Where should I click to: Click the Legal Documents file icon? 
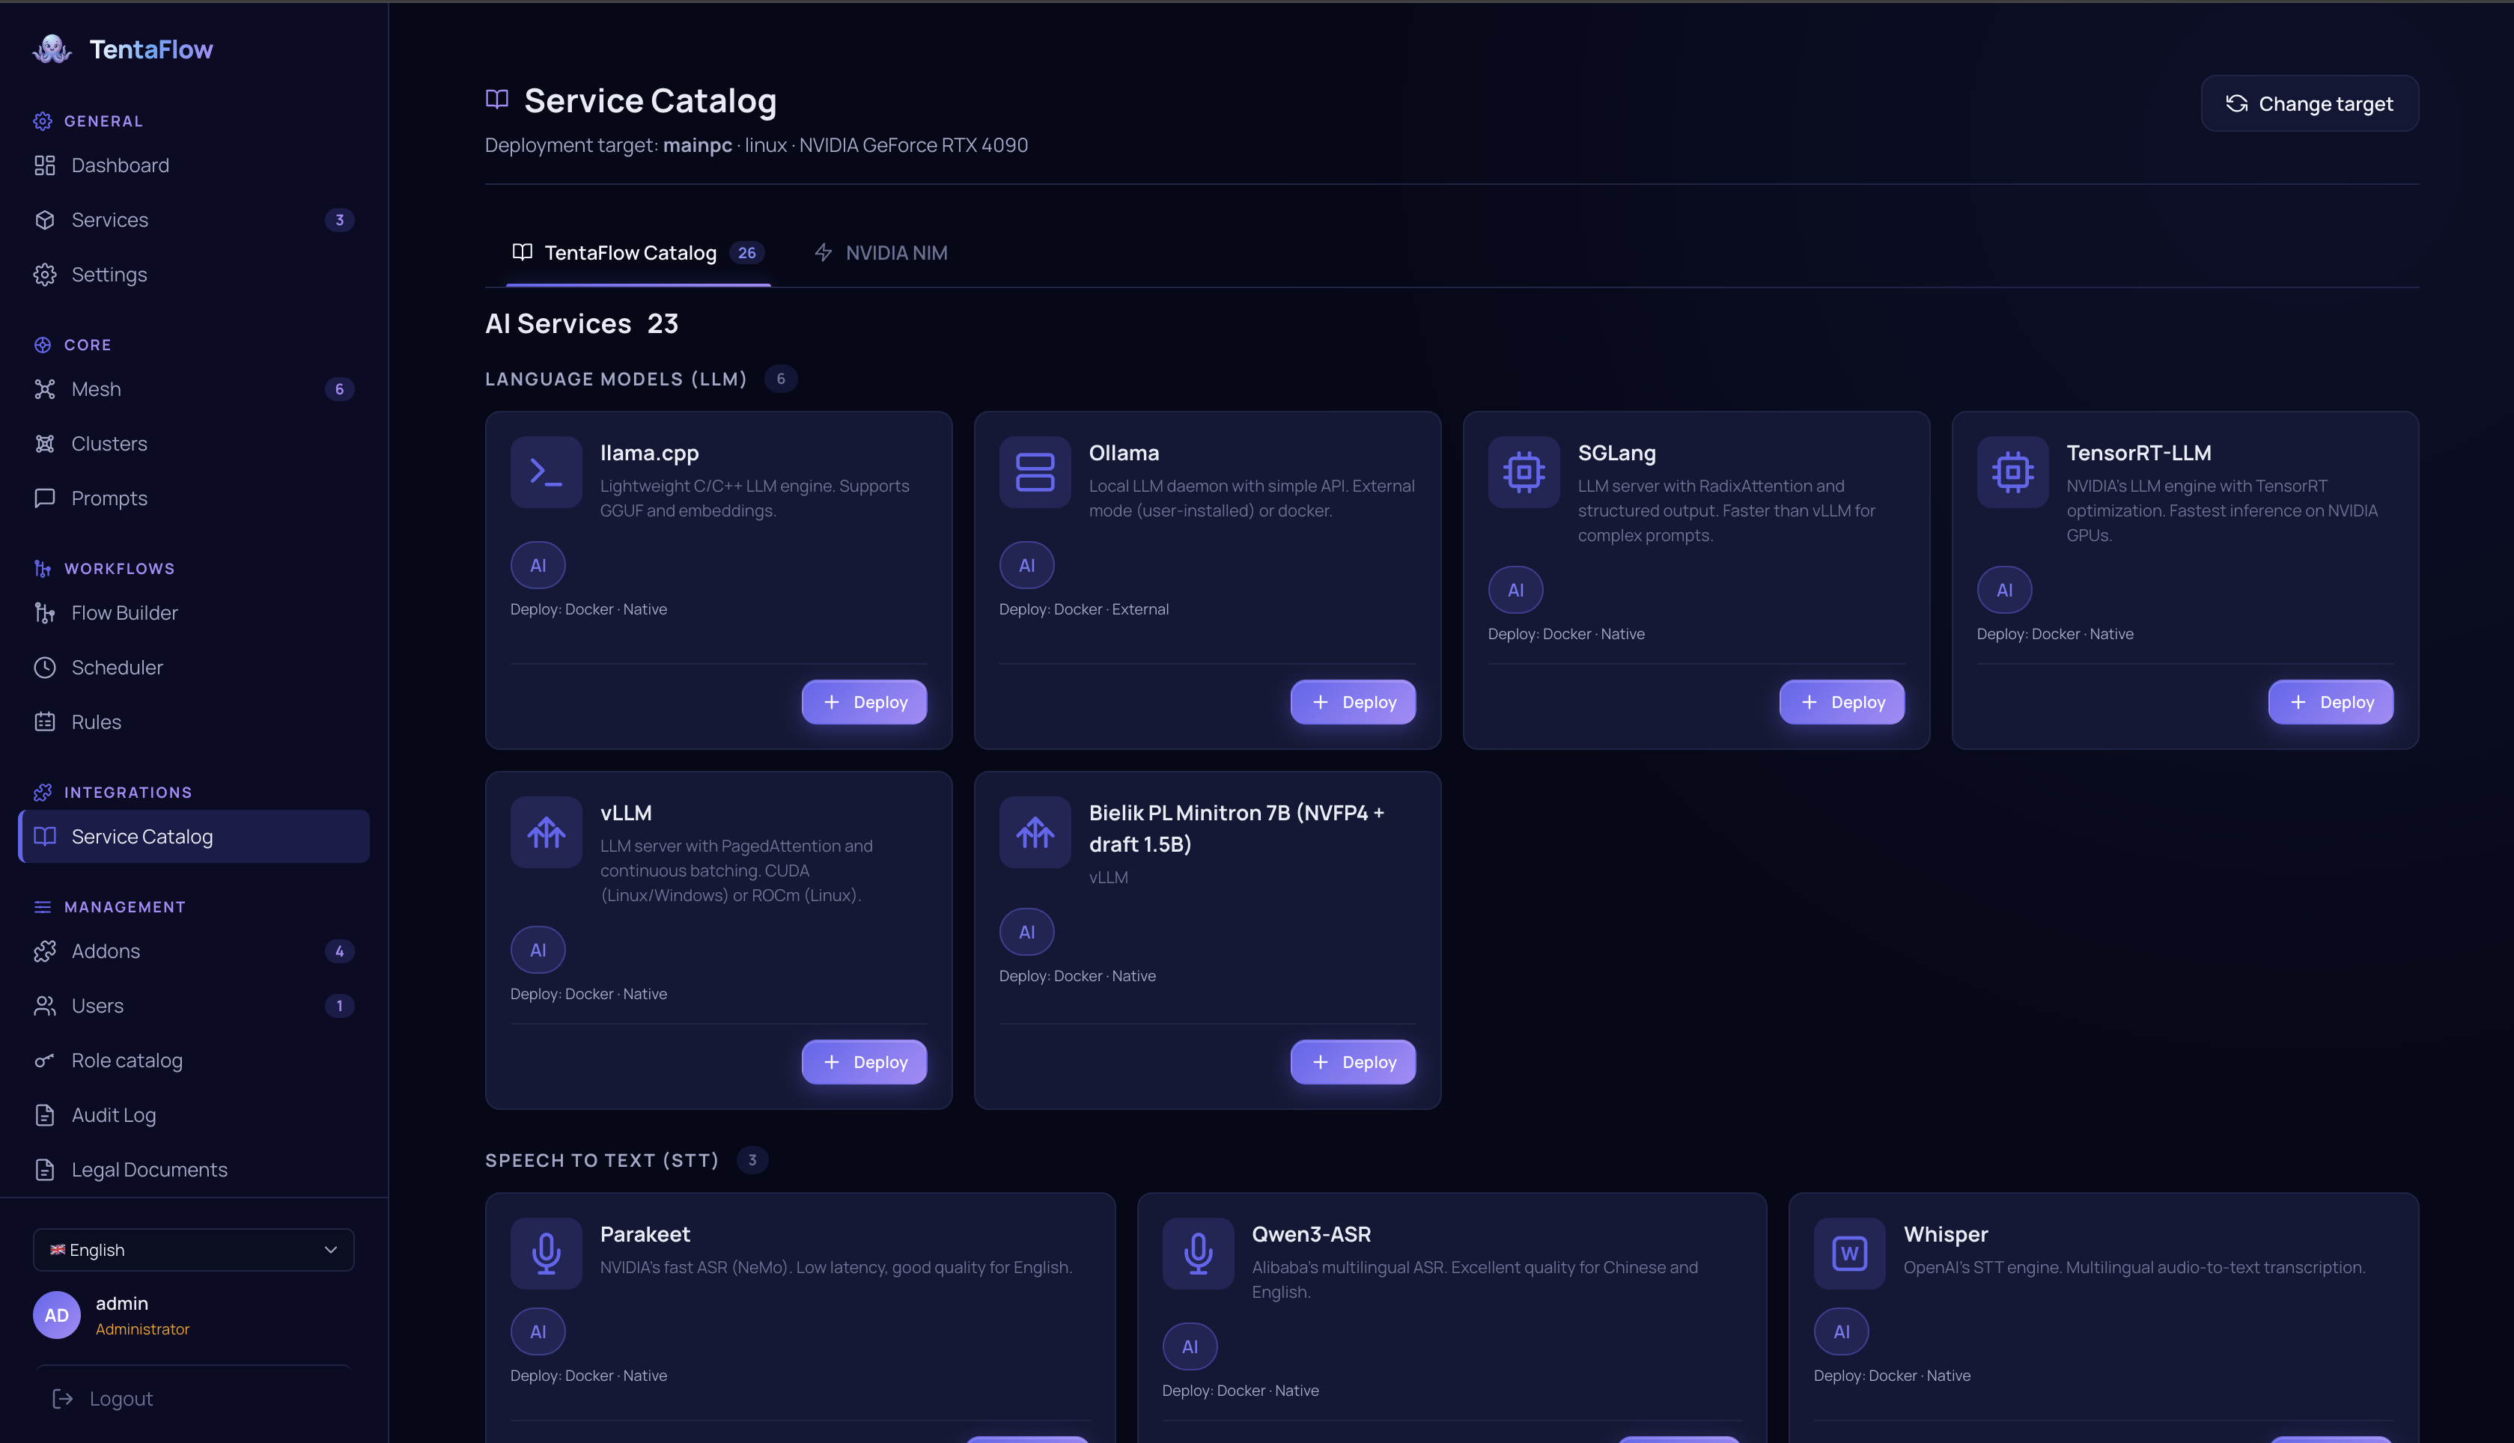(45, 1170)
